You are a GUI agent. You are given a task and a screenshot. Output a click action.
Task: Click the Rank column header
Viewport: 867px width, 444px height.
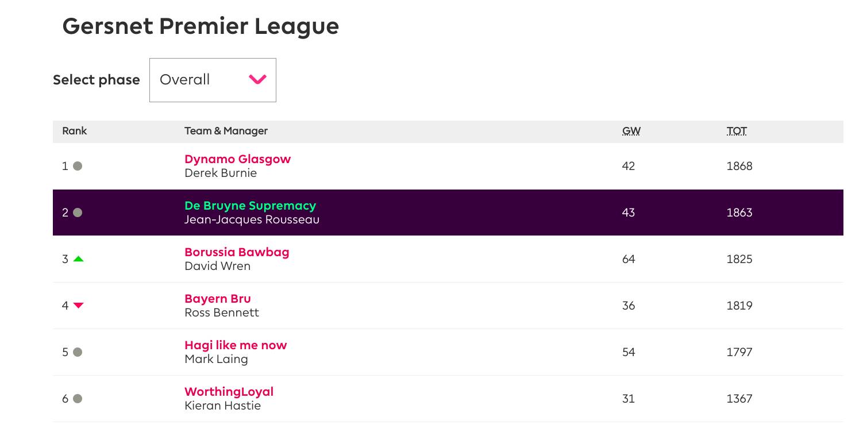click(x=74, y=131)
